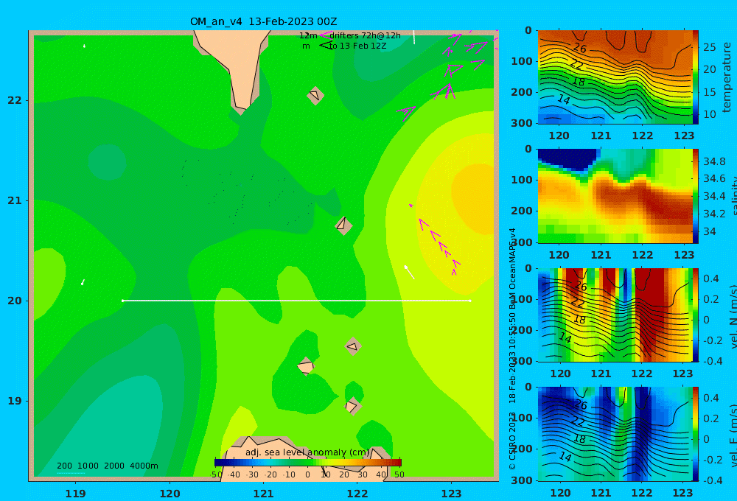Screen dimensions: 737x501
Task: Click longitude label 123 on main map axis
Action: pos(451,494)
